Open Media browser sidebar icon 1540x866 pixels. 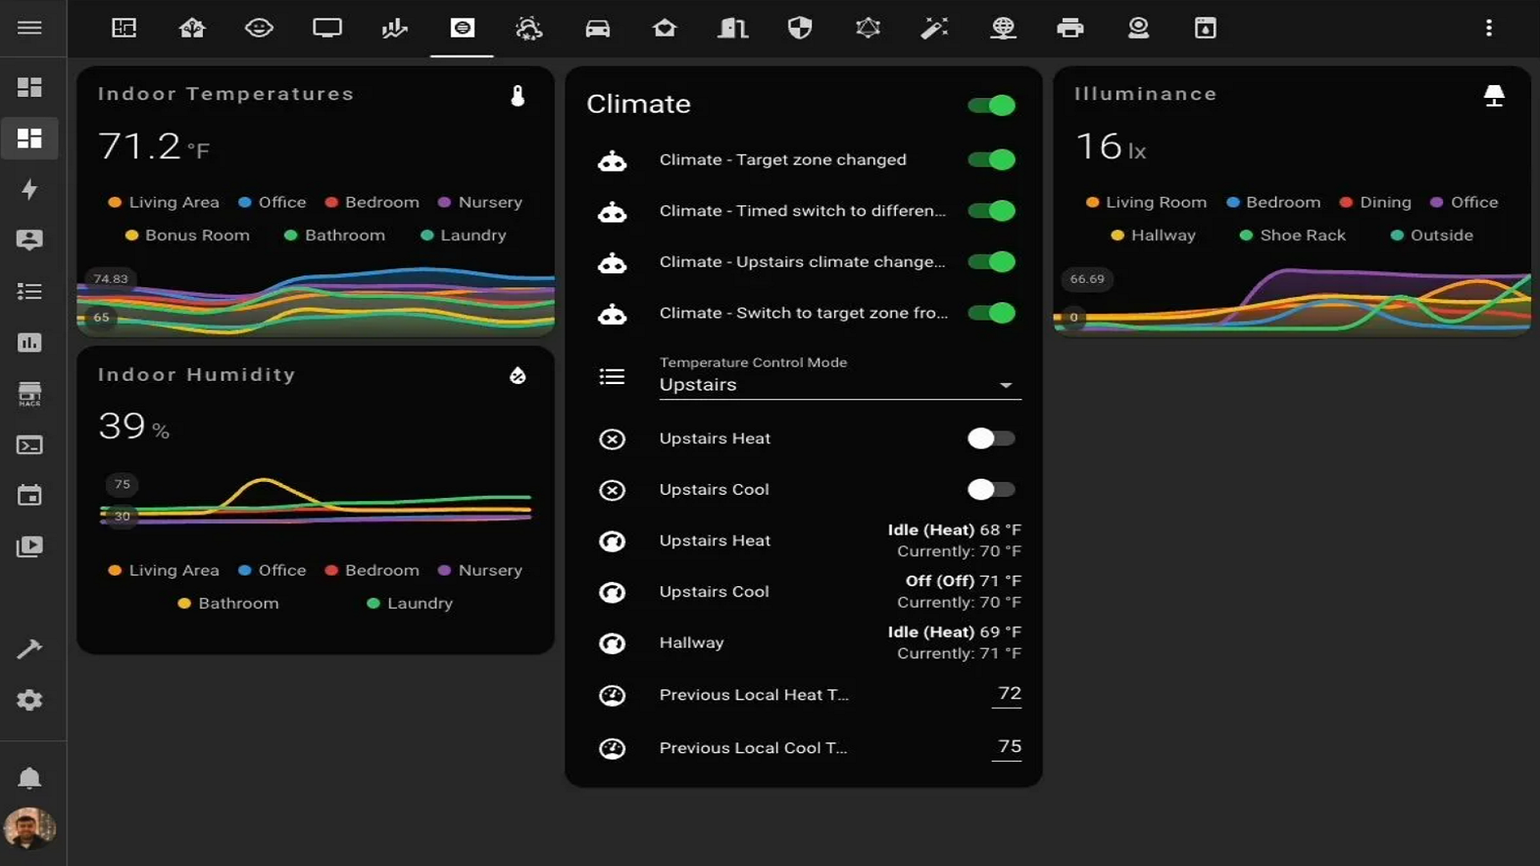[30, 547]
